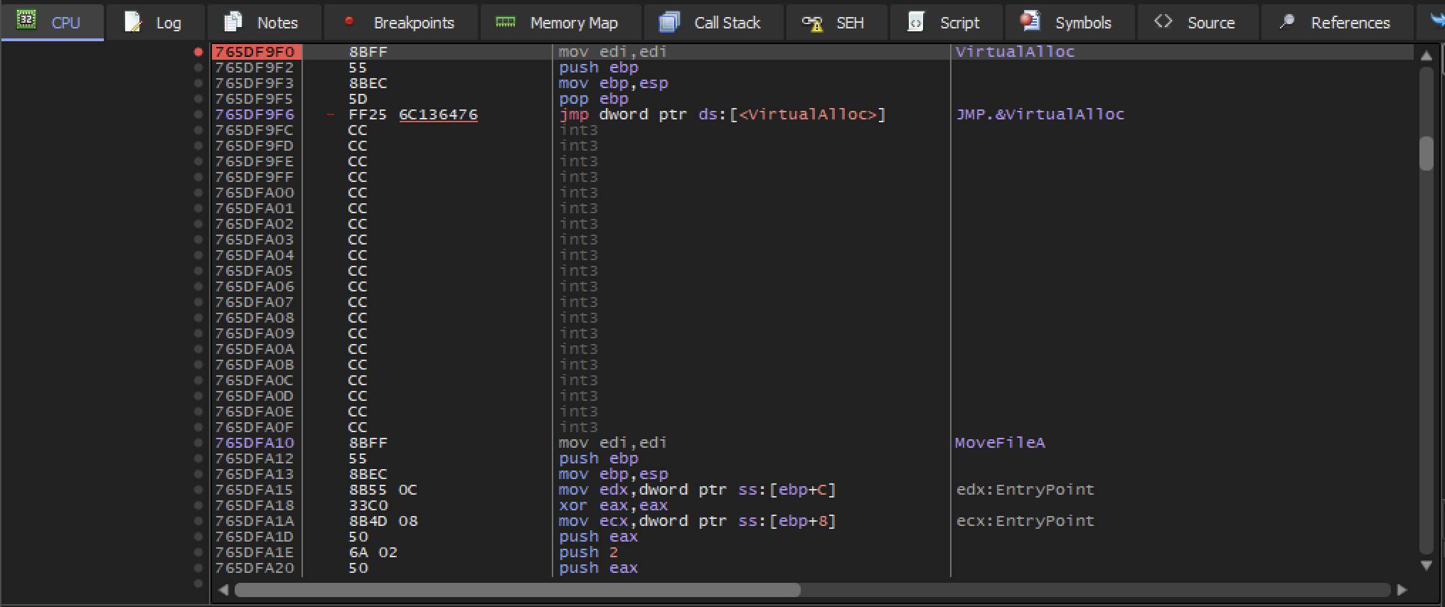1445x607 pixels.
Task: Click the CPU chip icon
Action: pos(26,20)
